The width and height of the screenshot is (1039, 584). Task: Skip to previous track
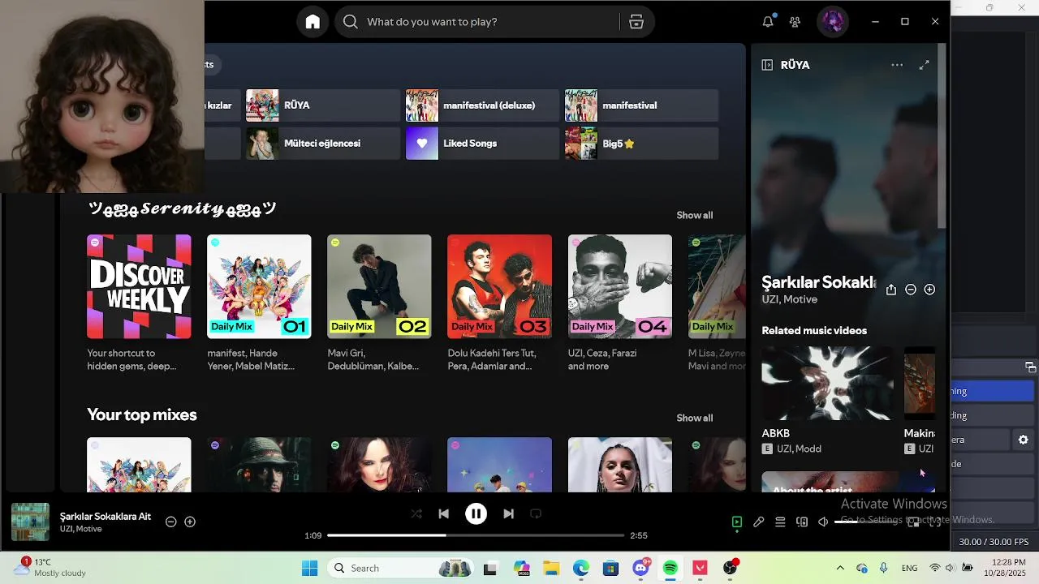tap(443, 513)
